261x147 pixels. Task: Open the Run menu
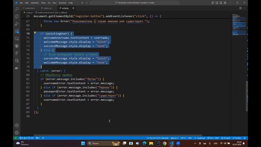click(54, 3)
